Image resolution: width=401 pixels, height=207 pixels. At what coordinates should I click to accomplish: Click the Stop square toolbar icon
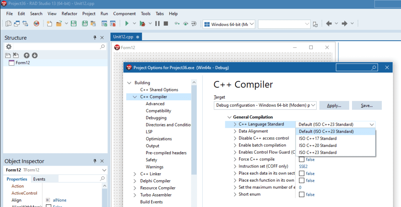(x=166, y=24)
